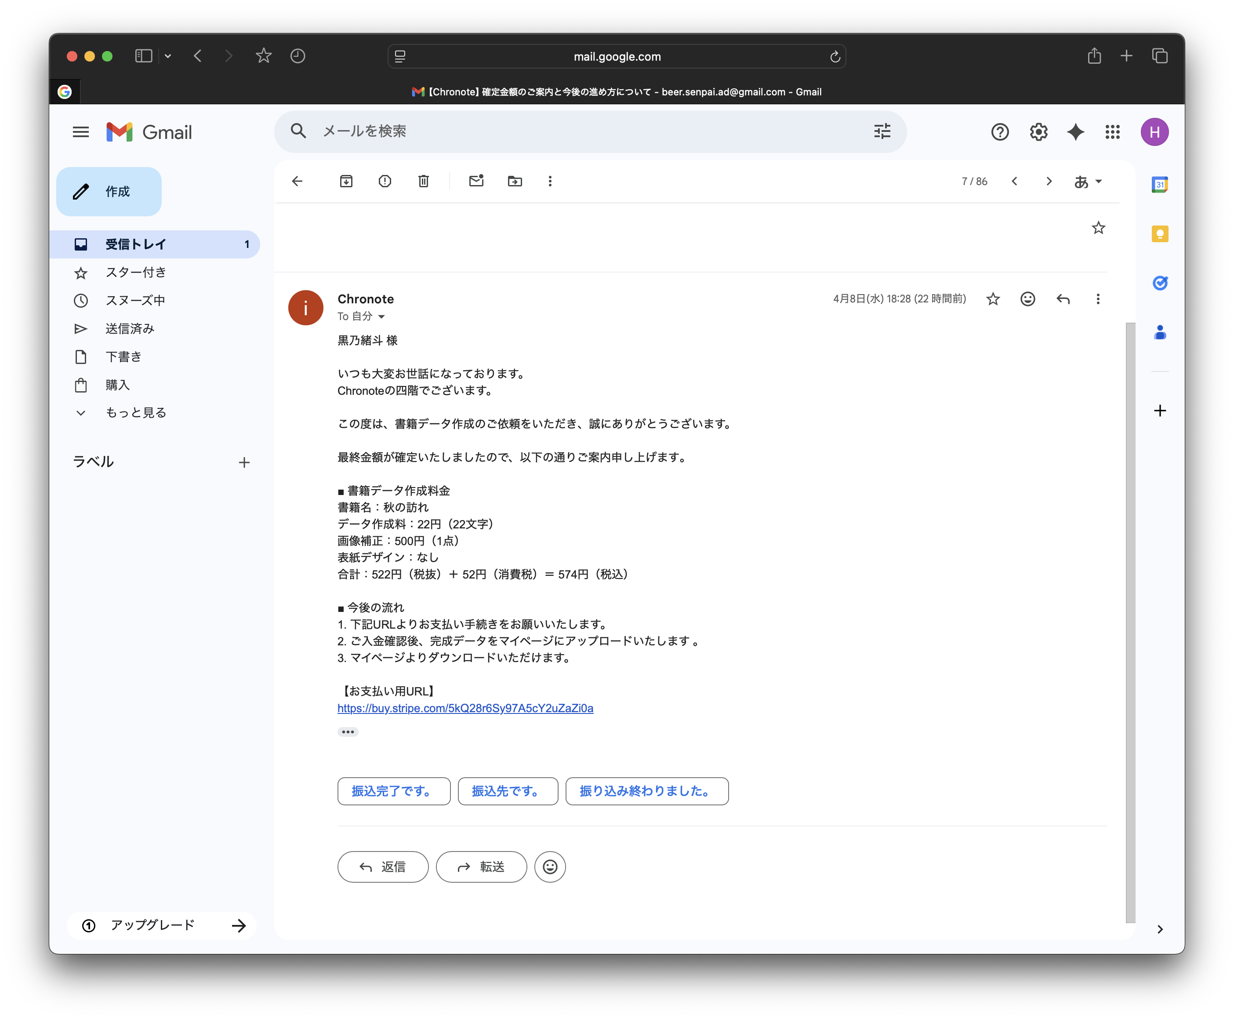Open Gmail search filter options
The image size is (1234, 1019).
point(882,131)
